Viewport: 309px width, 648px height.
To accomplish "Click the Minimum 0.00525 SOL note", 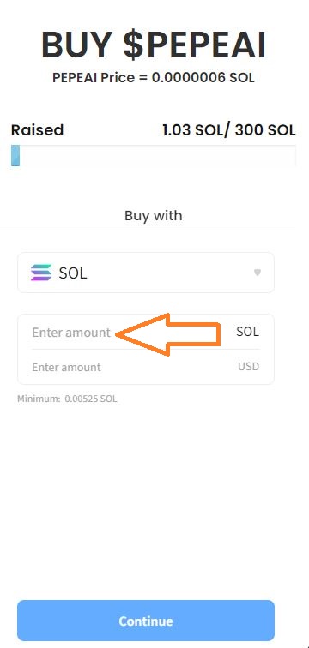I will [x=67, y=399].
